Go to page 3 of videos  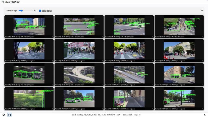[45, 11]
